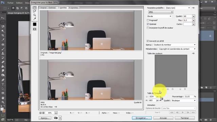Image resolution: width=217 pixels, height=122 pixels.
Task: Click the Terminer button
Action: pyautogui.click(x=184, y=118)
